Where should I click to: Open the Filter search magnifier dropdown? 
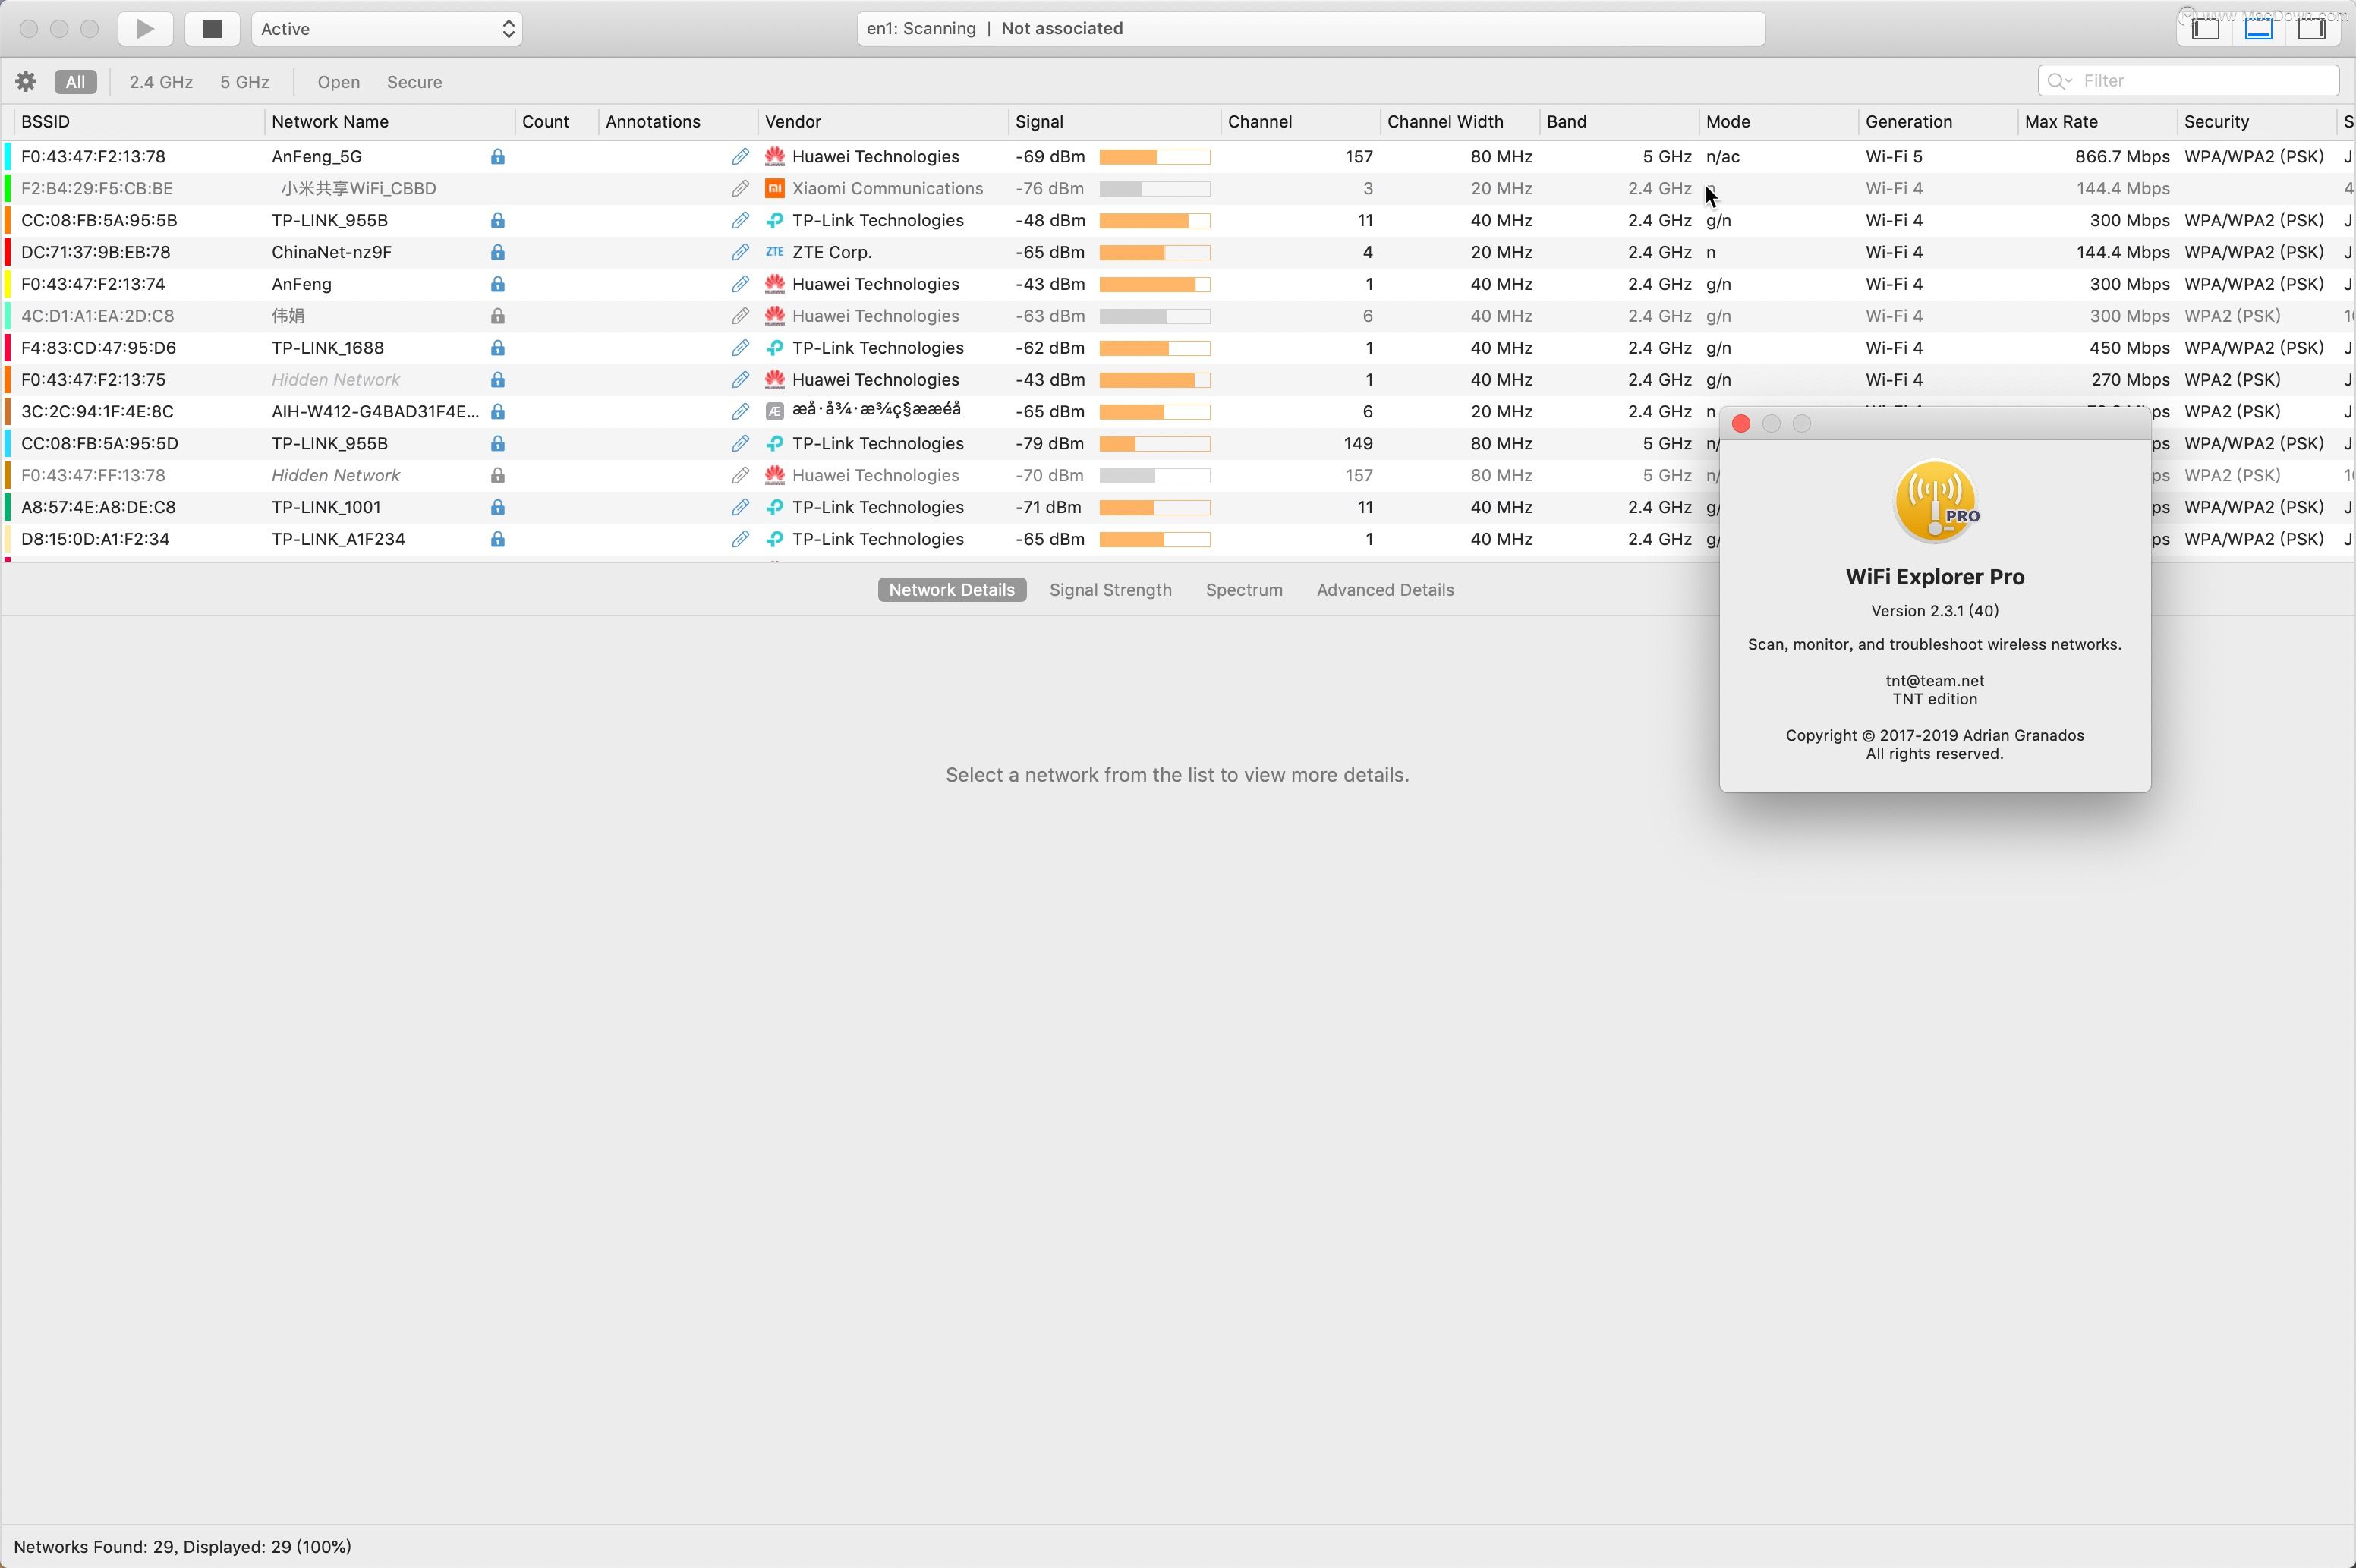coord(2058,81)
